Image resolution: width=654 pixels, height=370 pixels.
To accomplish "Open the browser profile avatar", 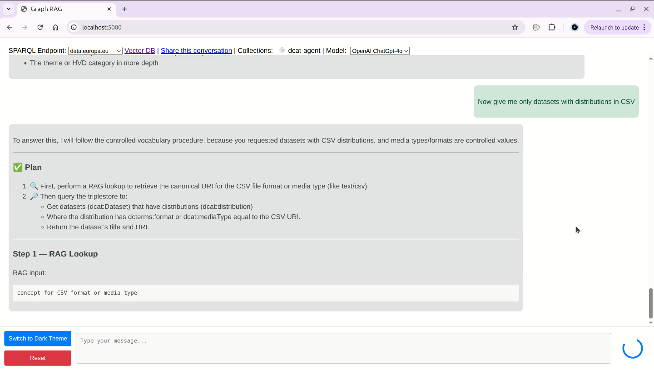I will 575,27.
